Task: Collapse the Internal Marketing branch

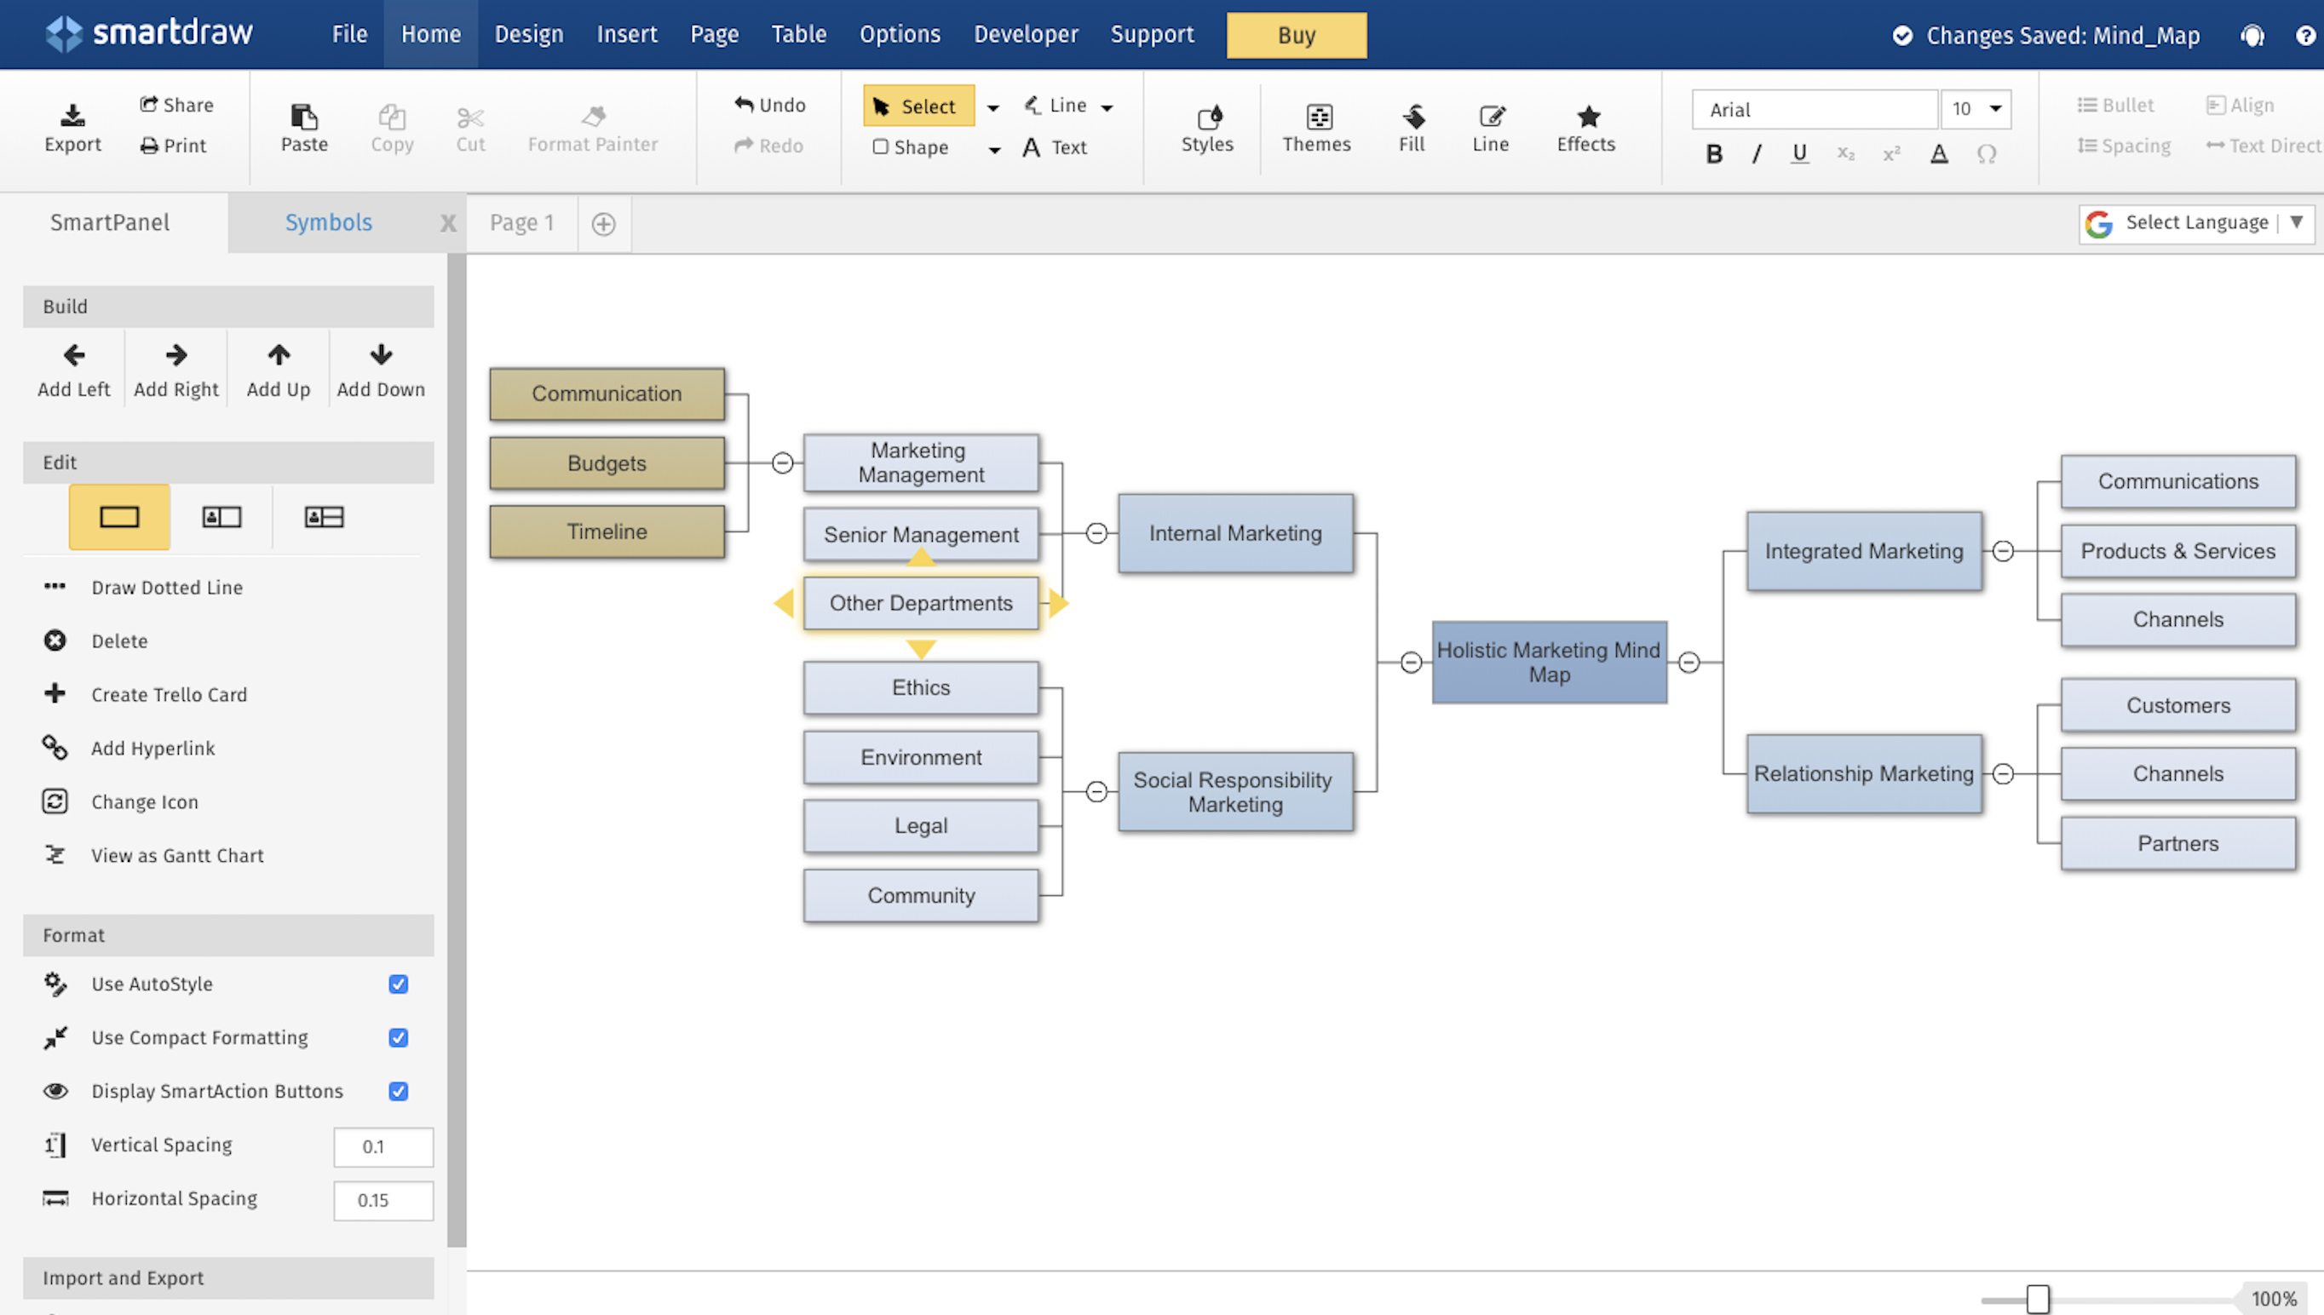Action: coord(1096,533)
